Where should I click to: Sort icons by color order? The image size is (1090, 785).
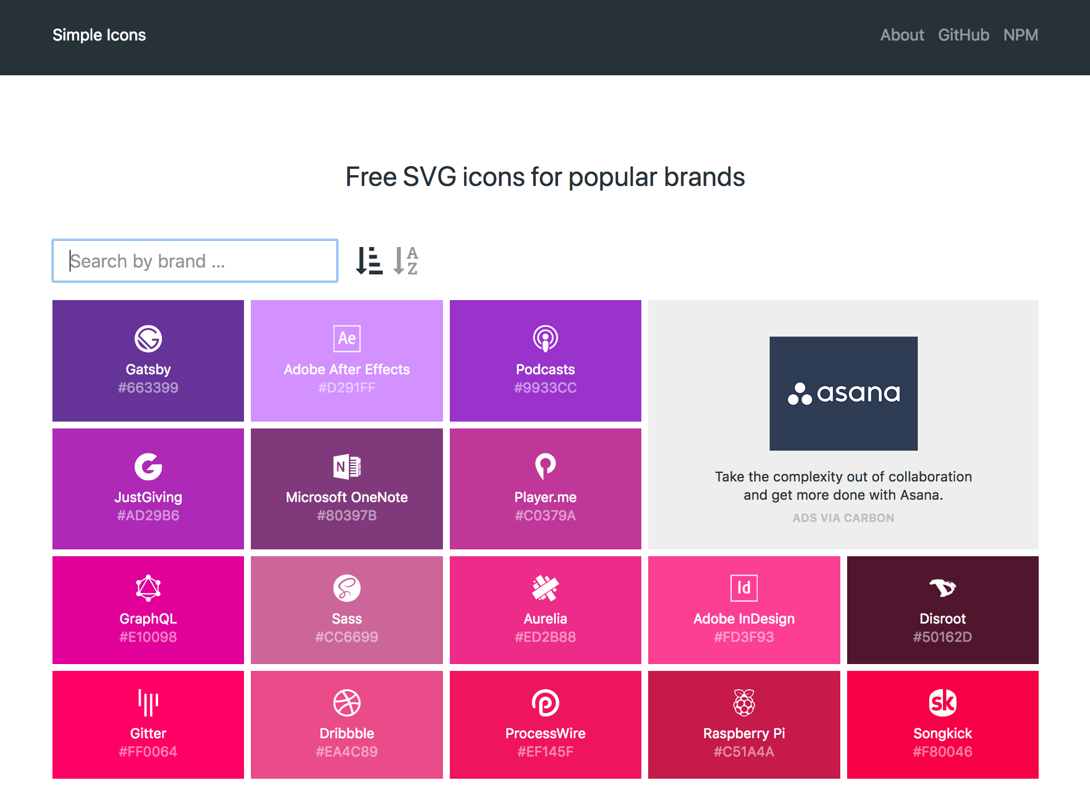pos(369,261)
